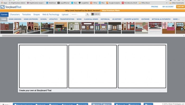Open the Apps bookmark grid

pos(4,3)
